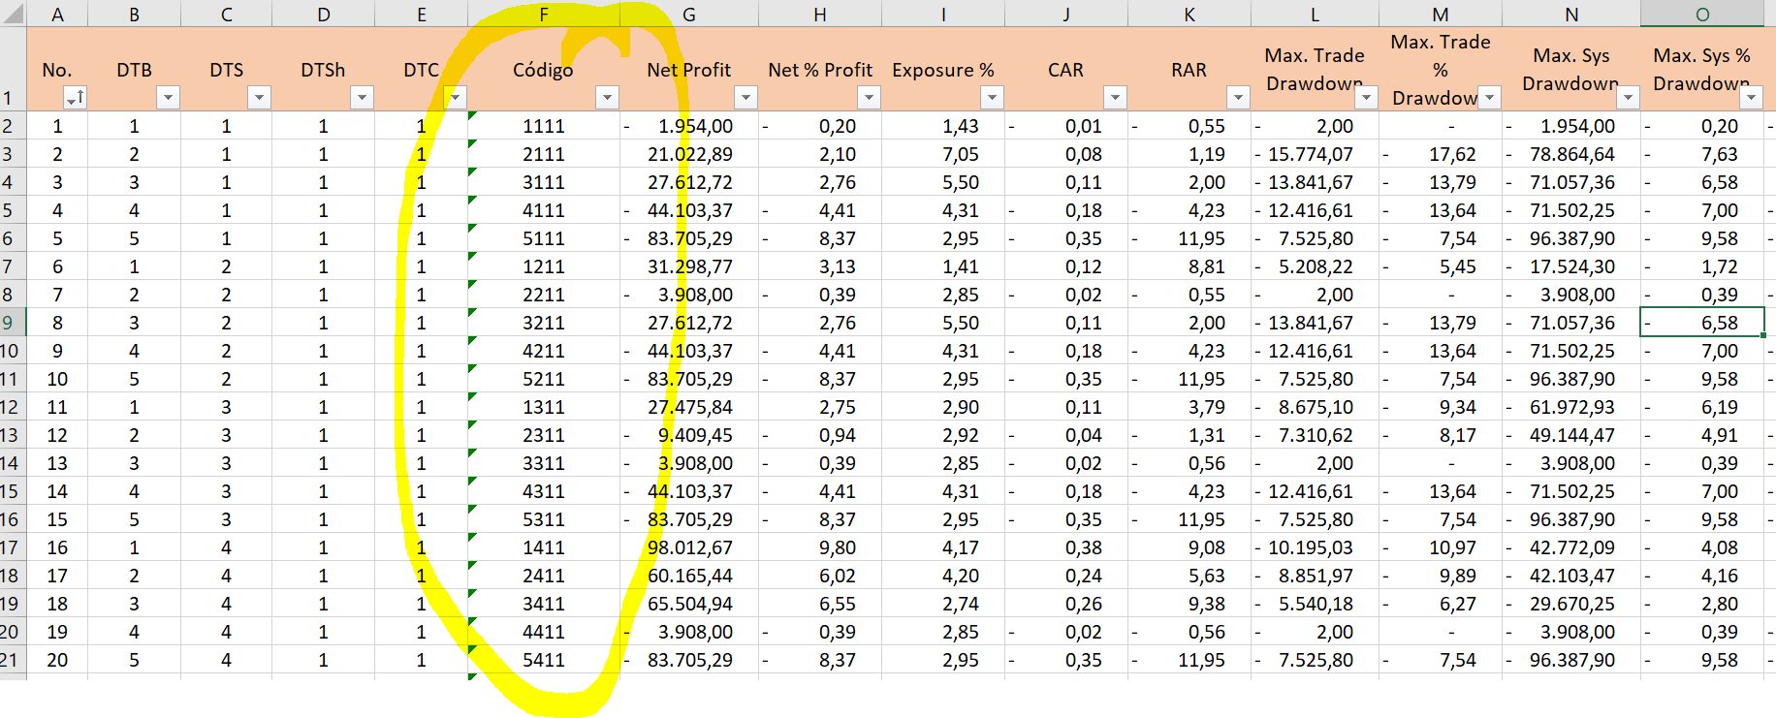This screenshot has width=1776, height=718.
Task: Open the Código column filter dropdown
Action: point(607,98)
